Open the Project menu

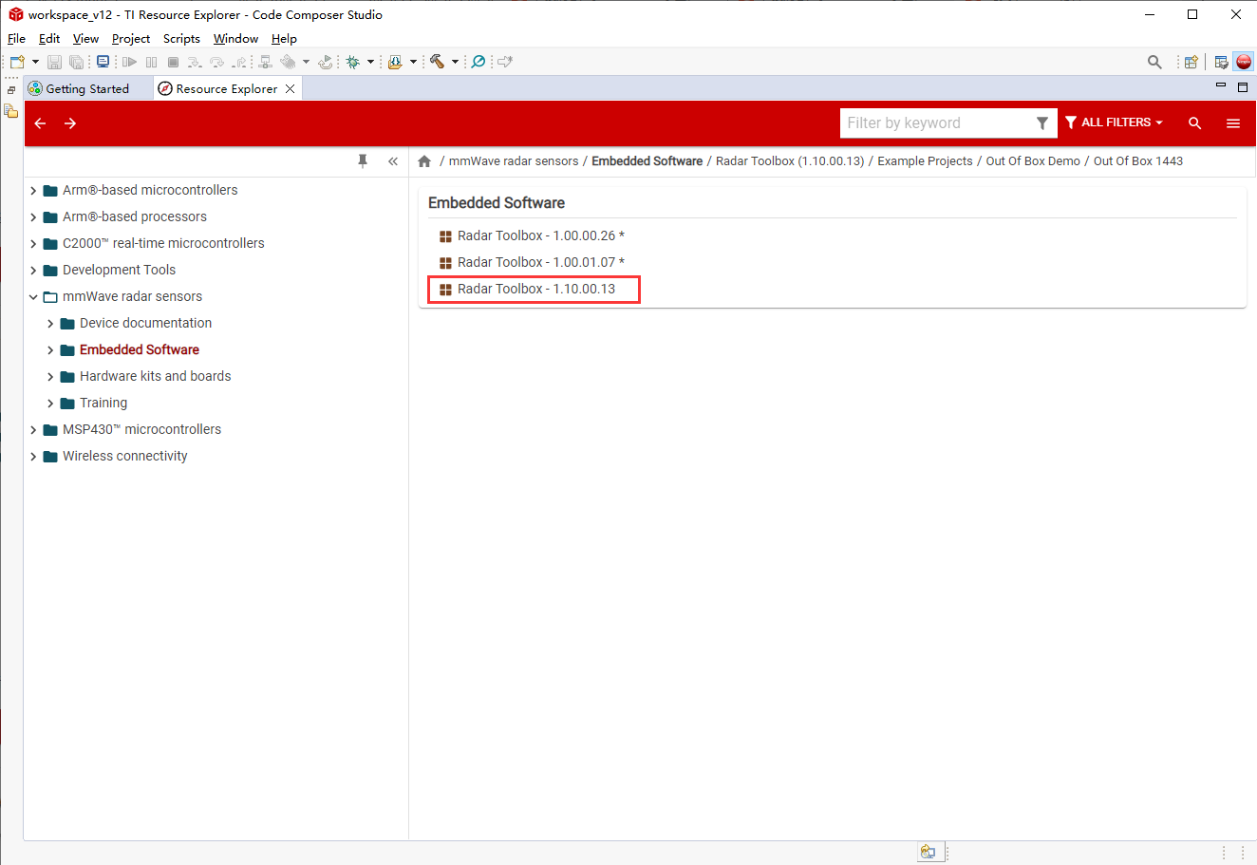tap(131, 39)
